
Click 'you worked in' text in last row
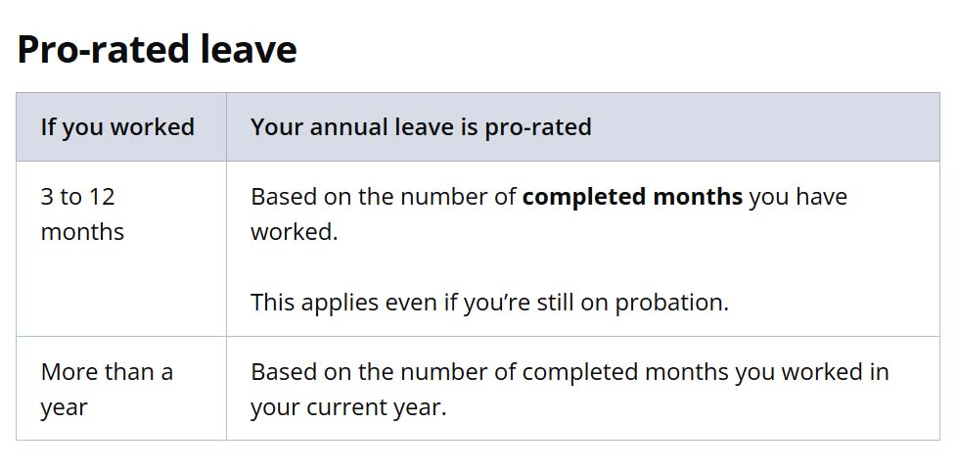pyautogui.click(x=812, y=372)
